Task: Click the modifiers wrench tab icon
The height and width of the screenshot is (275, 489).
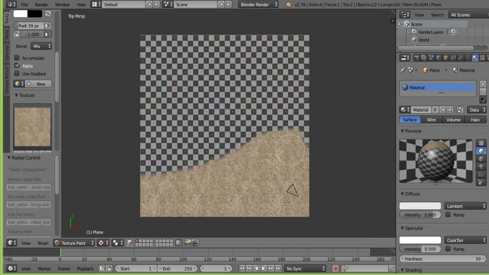Action: [460, 58]
